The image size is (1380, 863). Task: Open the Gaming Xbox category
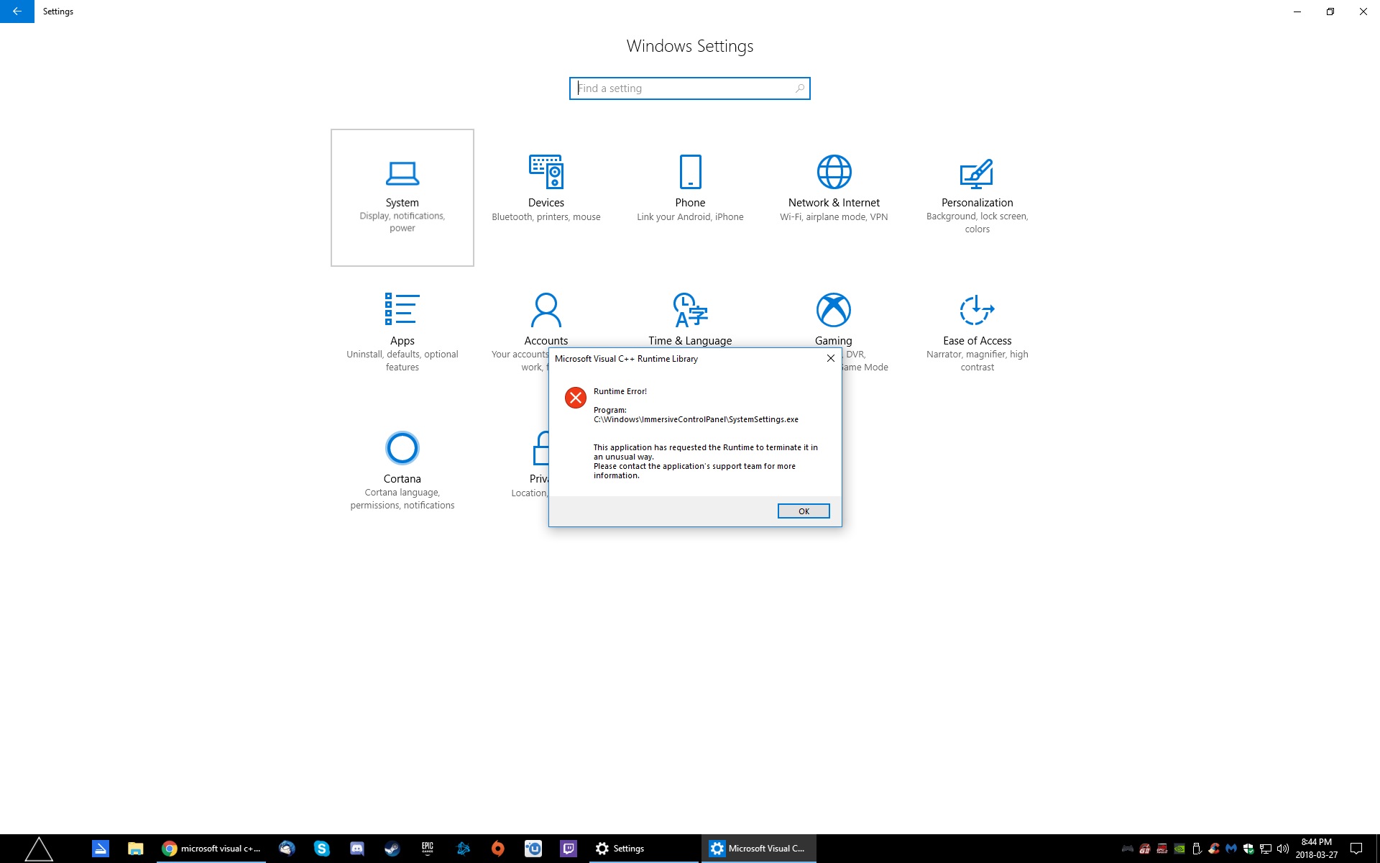(x=834, y=319)
